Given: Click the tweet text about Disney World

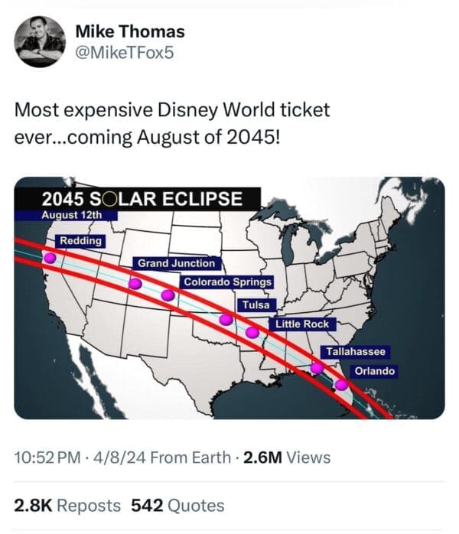Looking at the screenshot, I should pyautogui.click(x=172, y=121).
